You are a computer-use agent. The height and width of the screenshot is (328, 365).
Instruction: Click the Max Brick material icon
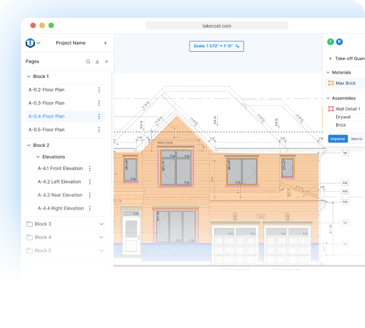(331, 83)
